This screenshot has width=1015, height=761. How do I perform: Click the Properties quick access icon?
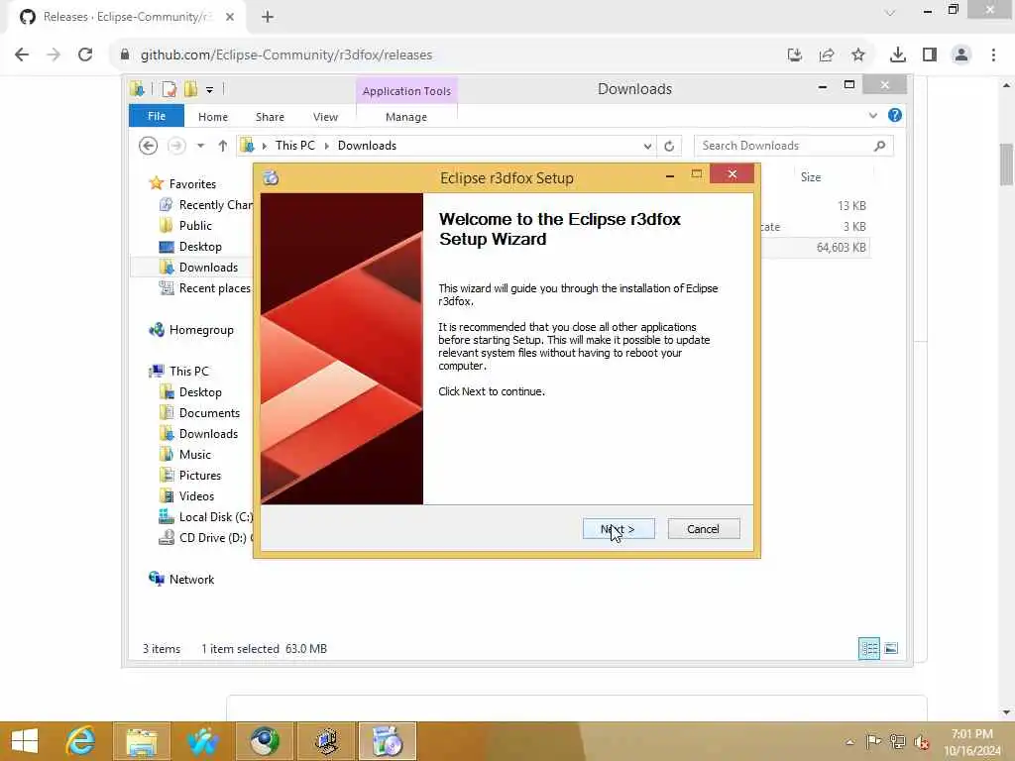coord(169,88)
